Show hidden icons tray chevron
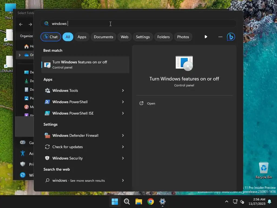 point(227,201)
